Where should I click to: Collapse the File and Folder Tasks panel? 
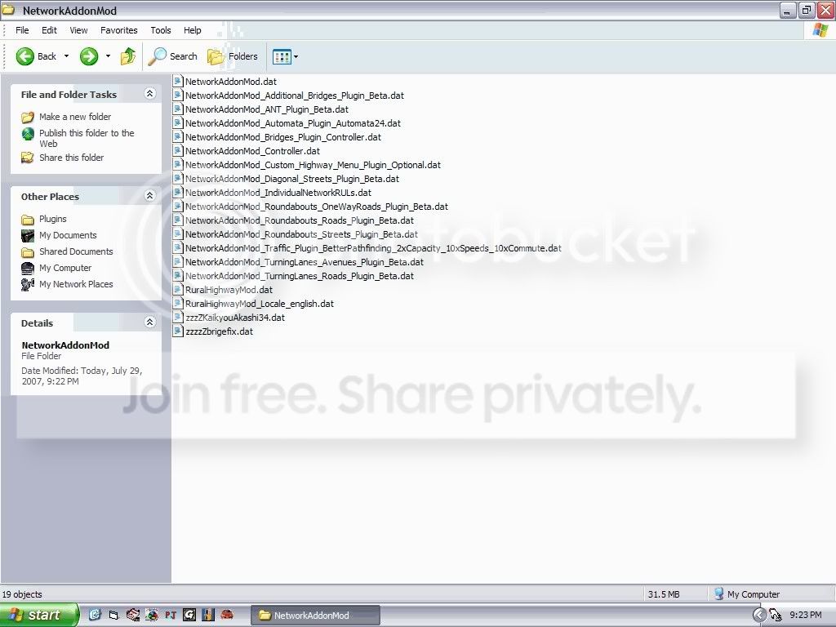(x=150, y=94)
